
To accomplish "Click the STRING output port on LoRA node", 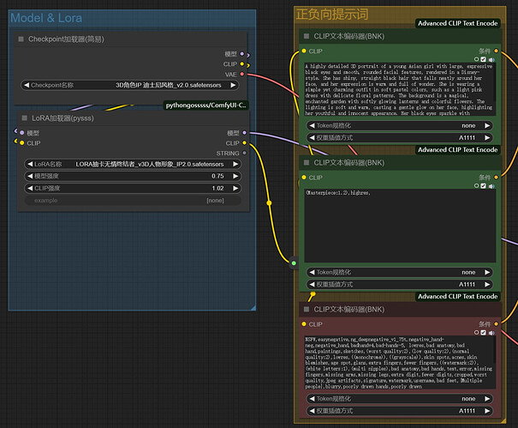I will [242, 154].
